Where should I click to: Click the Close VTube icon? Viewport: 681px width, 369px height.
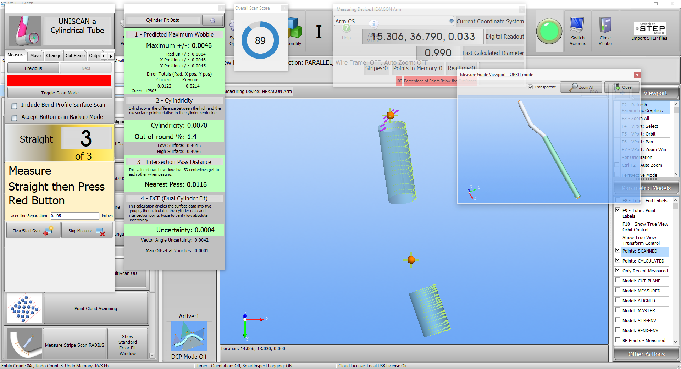(605, 26)
